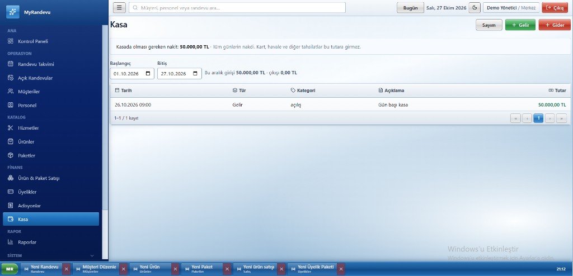The height and width of the screenshot is (276, 573).
Task: Close the Müşteri Düzenle taskbar tab
Action: 124,269
